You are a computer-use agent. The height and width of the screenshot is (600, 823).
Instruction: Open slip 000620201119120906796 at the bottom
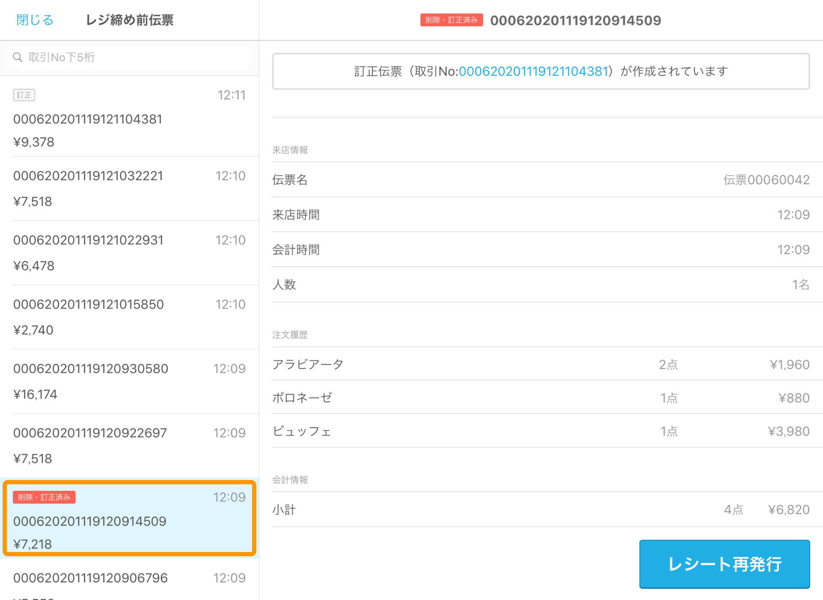point(129,579)
